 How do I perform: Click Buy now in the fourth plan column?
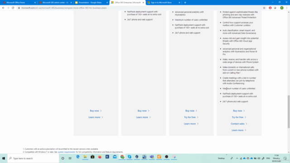(x=239, y=110)
